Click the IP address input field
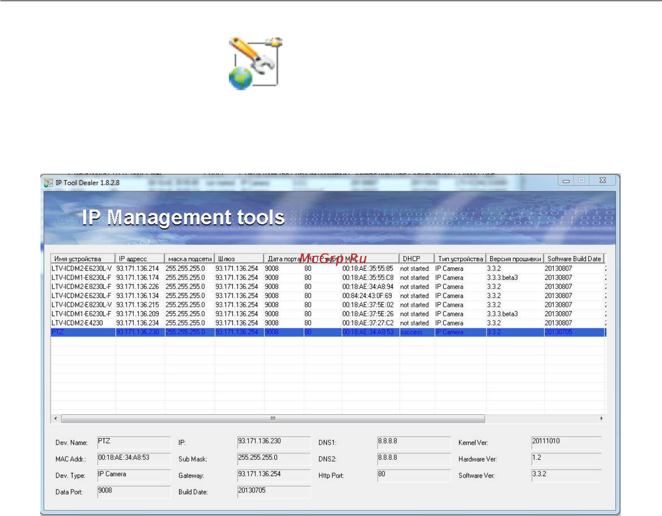This screenshot has width=662, height=516. click(x=274, y=442)
